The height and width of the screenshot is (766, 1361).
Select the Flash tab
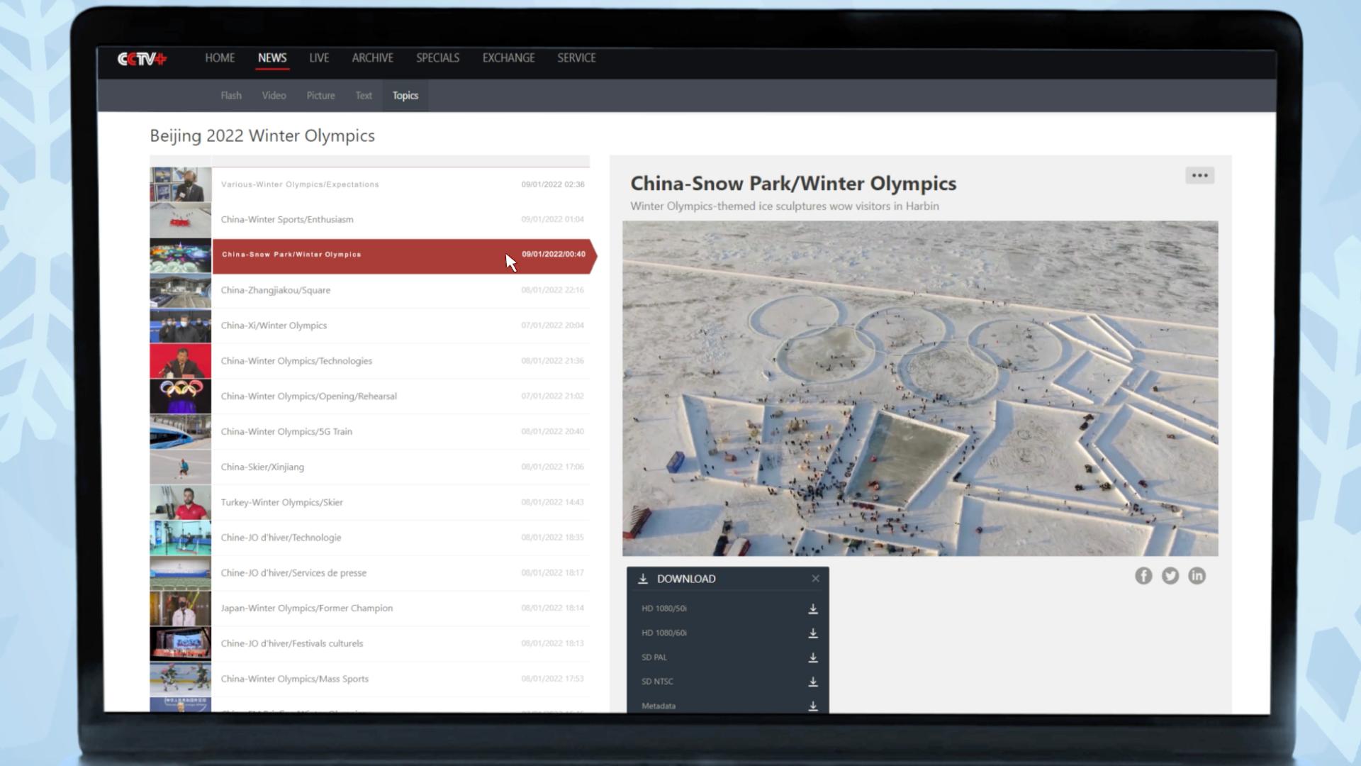coord(231,95)
